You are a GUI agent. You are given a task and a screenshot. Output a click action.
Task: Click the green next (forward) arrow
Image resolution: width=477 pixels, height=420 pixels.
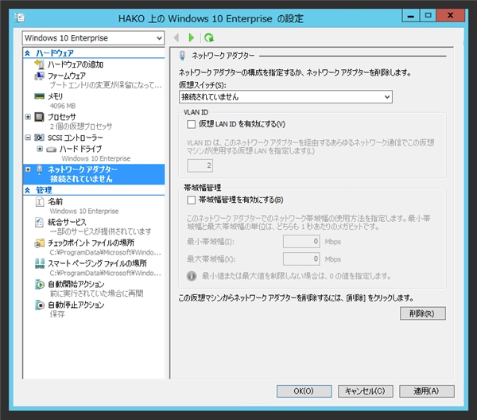coord(191,37)
